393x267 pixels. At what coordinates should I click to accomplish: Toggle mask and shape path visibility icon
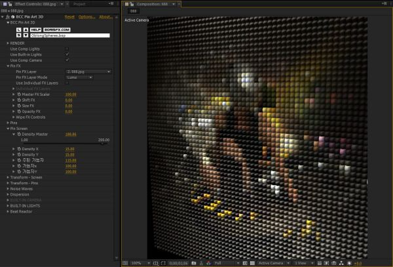[163, 263]
